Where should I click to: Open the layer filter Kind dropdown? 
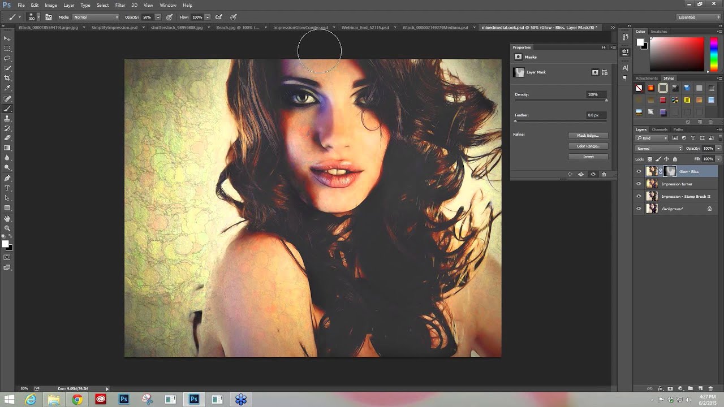652,138
